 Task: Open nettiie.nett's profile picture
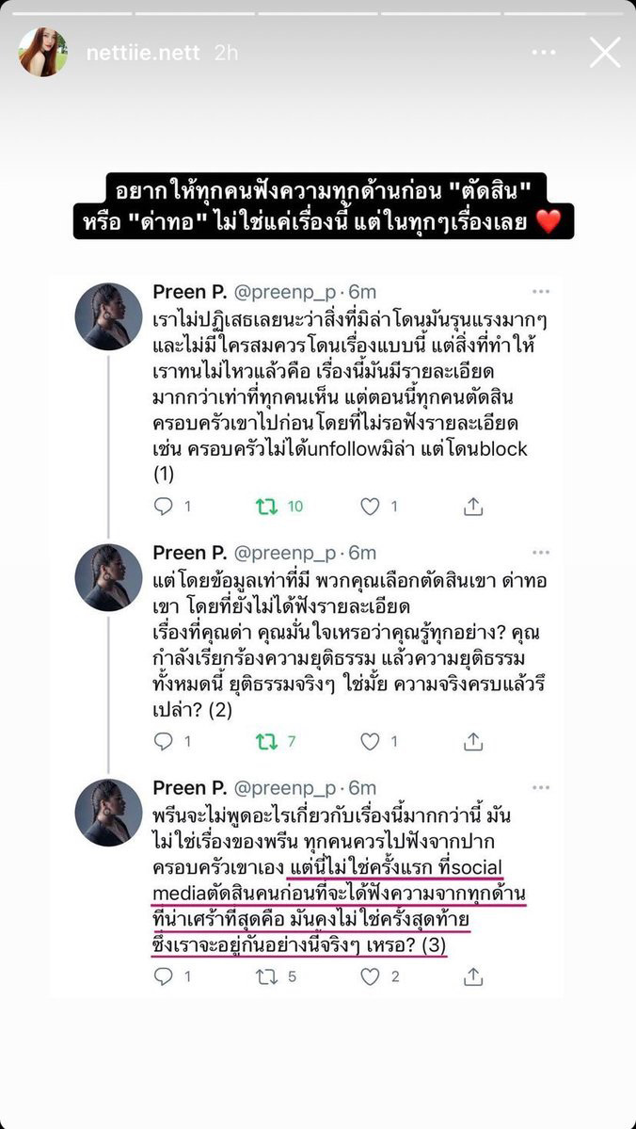(45, 54)
